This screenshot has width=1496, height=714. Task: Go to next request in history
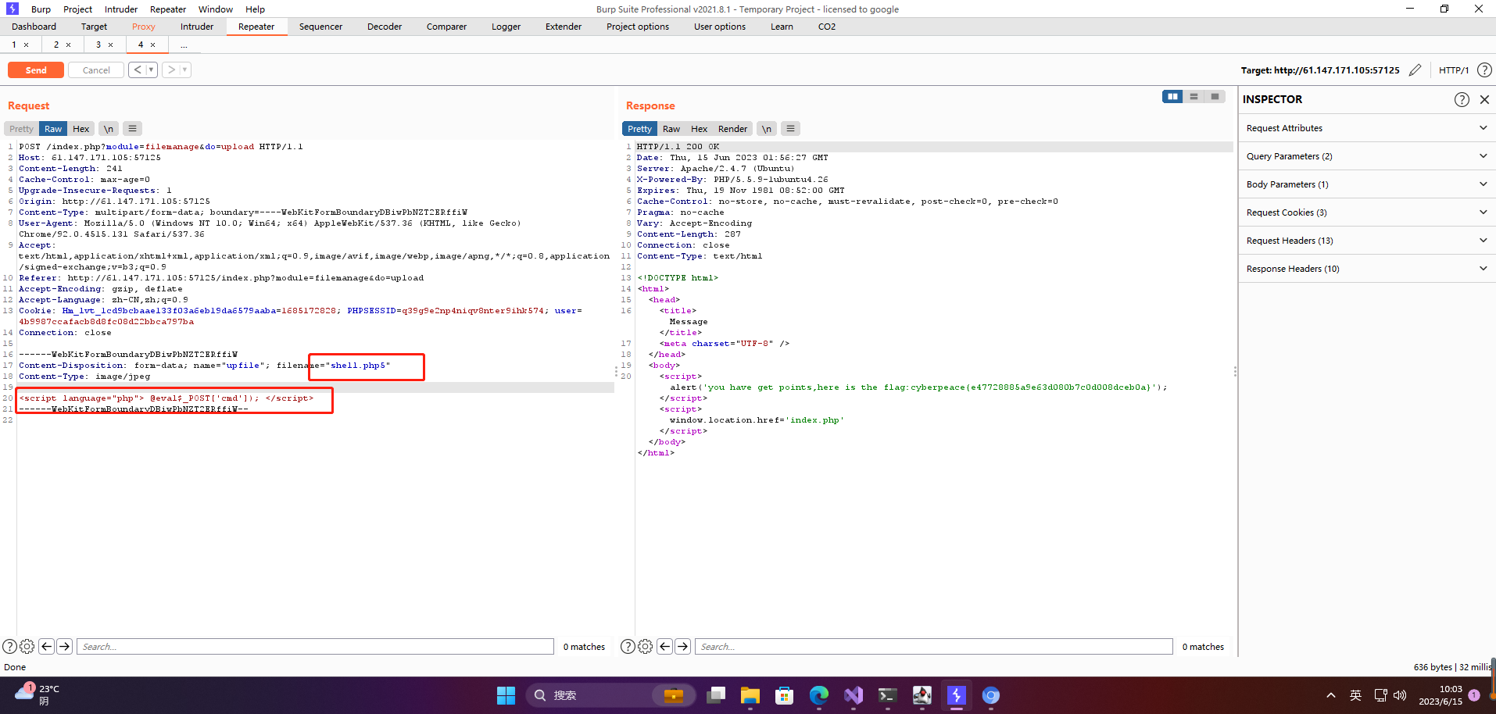click(171, 70)
